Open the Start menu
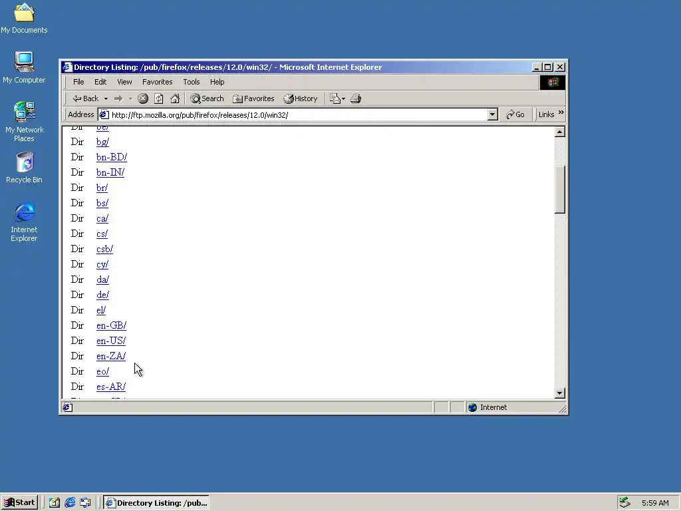This screenshot has height=511, width=681. pyautogui.click(x=19, y=502)
